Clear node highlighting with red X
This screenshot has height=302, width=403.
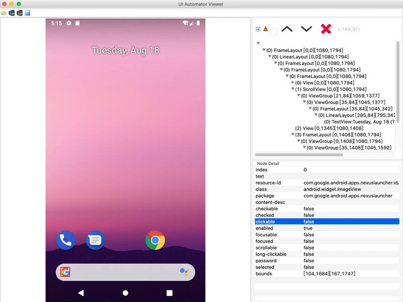[326, 29]
